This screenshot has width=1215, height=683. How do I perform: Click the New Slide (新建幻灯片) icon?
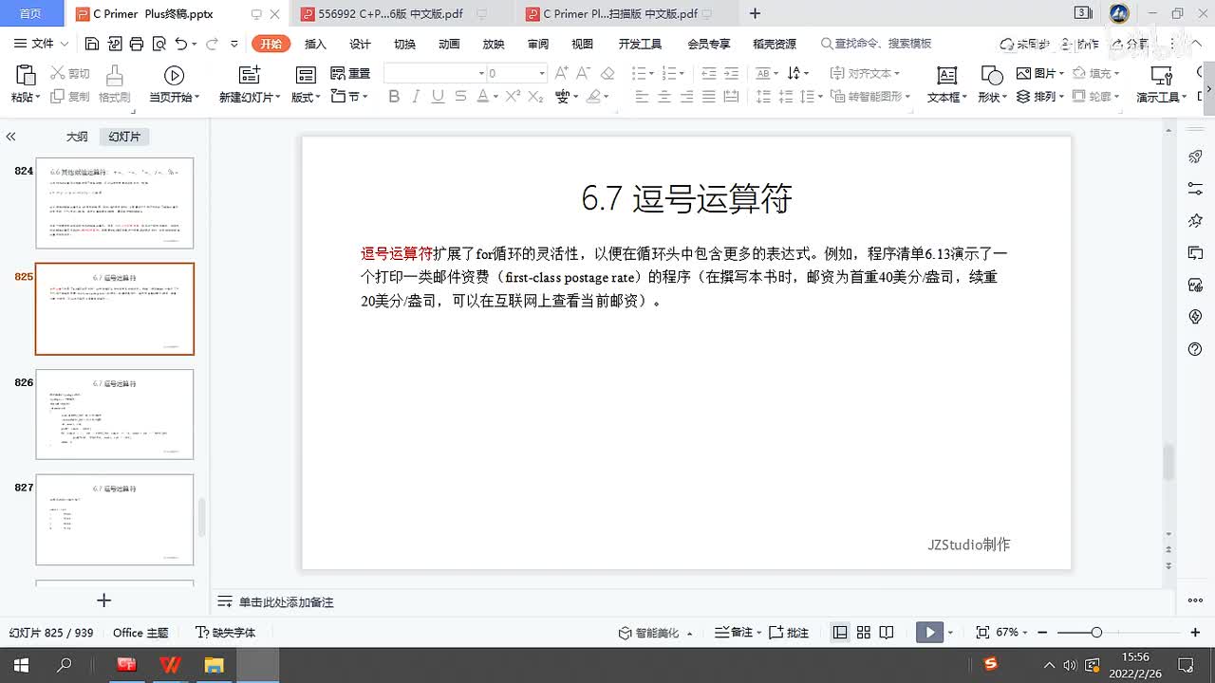point(249,76)
